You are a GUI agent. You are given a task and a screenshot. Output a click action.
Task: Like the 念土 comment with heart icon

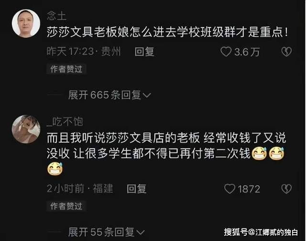226,52
